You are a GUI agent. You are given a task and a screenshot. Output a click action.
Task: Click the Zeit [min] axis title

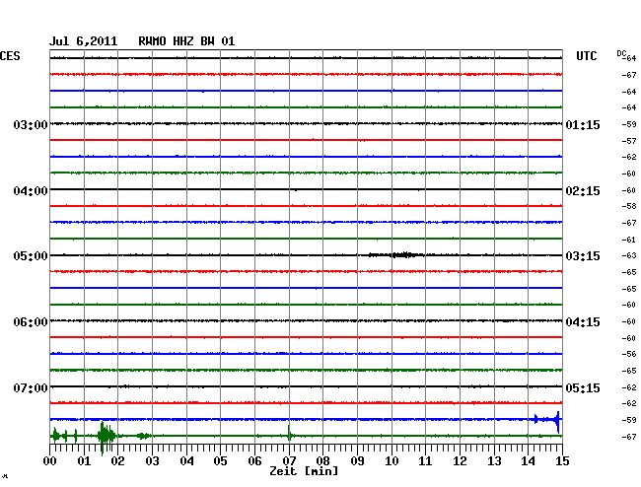point(304,471)
